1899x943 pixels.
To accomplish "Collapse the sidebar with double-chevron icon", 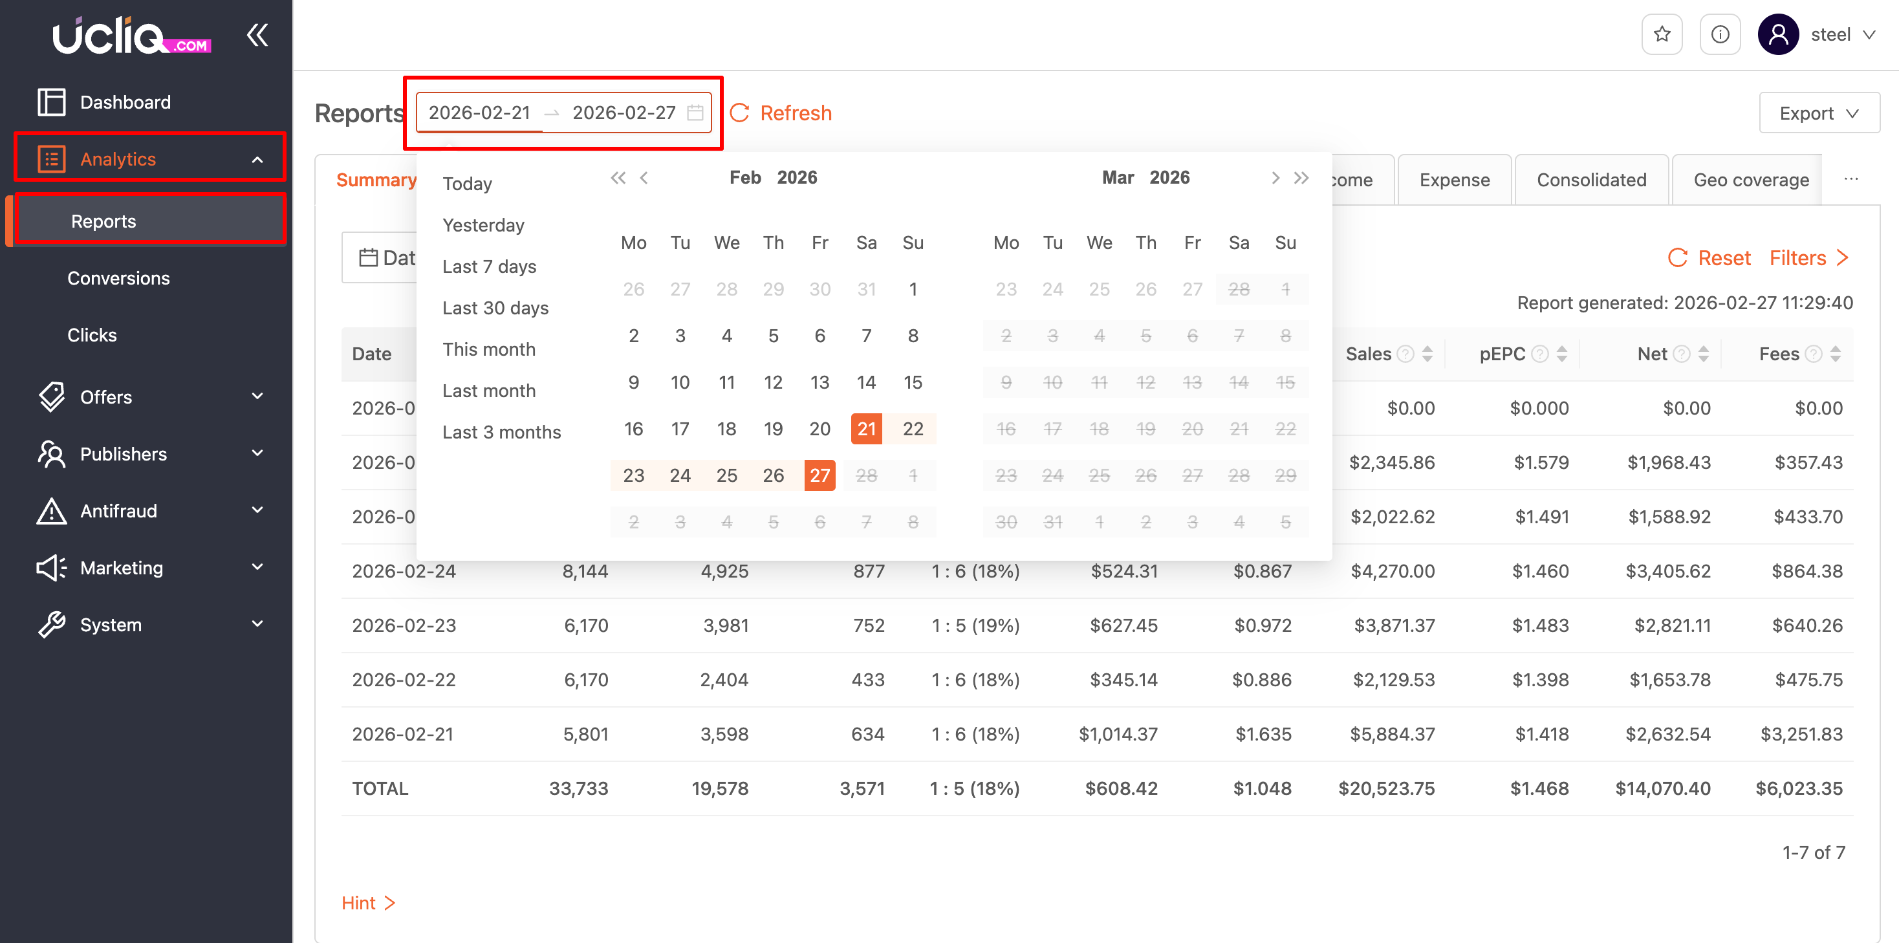I will pyautogui.click(x=257, y=35).
